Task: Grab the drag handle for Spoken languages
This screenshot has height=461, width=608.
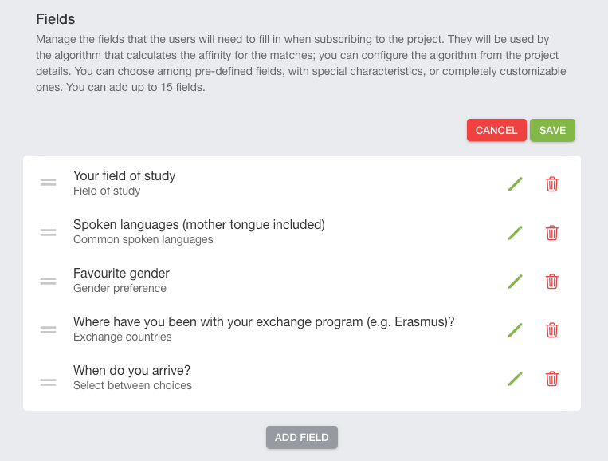Action: (48, 232)
